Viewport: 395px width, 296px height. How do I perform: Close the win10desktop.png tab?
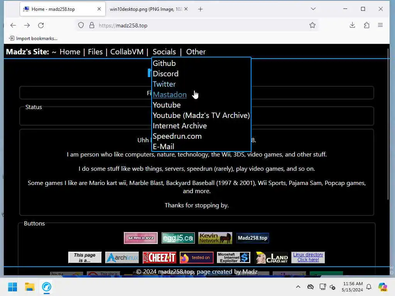[186, 9]
